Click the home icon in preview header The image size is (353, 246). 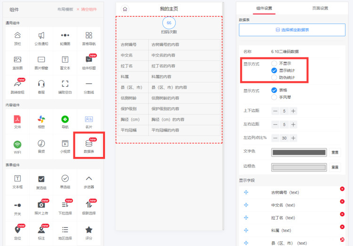(x=125, y=8)
